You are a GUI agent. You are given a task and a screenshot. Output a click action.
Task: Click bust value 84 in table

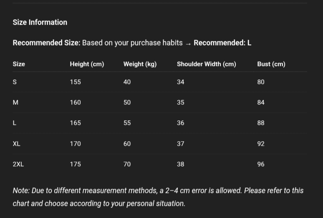click(261, 103)
